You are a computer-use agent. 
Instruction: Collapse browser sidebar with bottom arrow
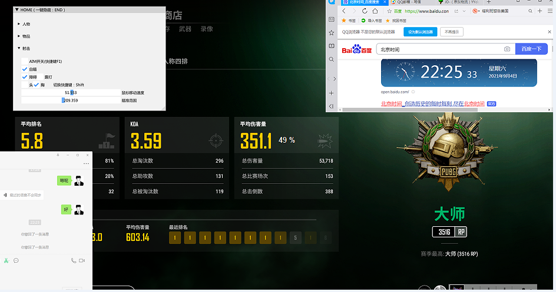click(331, 106)
